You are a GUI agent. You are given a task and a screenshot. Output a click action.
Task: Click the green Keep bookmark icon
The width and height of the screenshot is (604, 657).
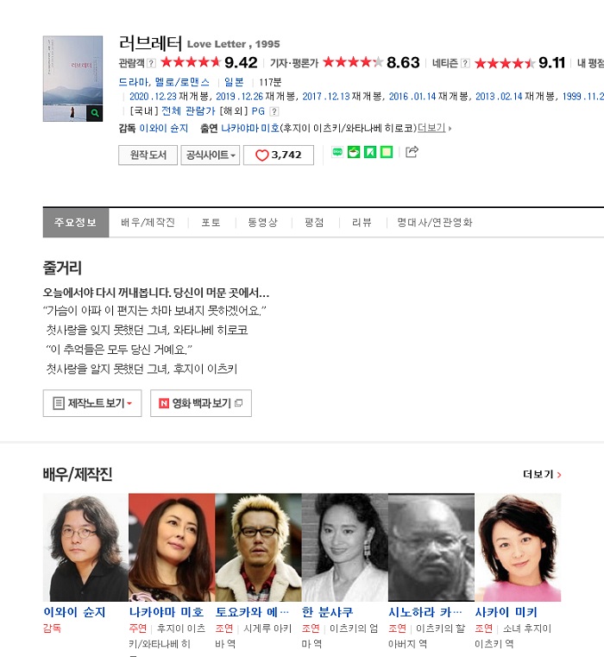pyautogui.click(x=370, y=152)
